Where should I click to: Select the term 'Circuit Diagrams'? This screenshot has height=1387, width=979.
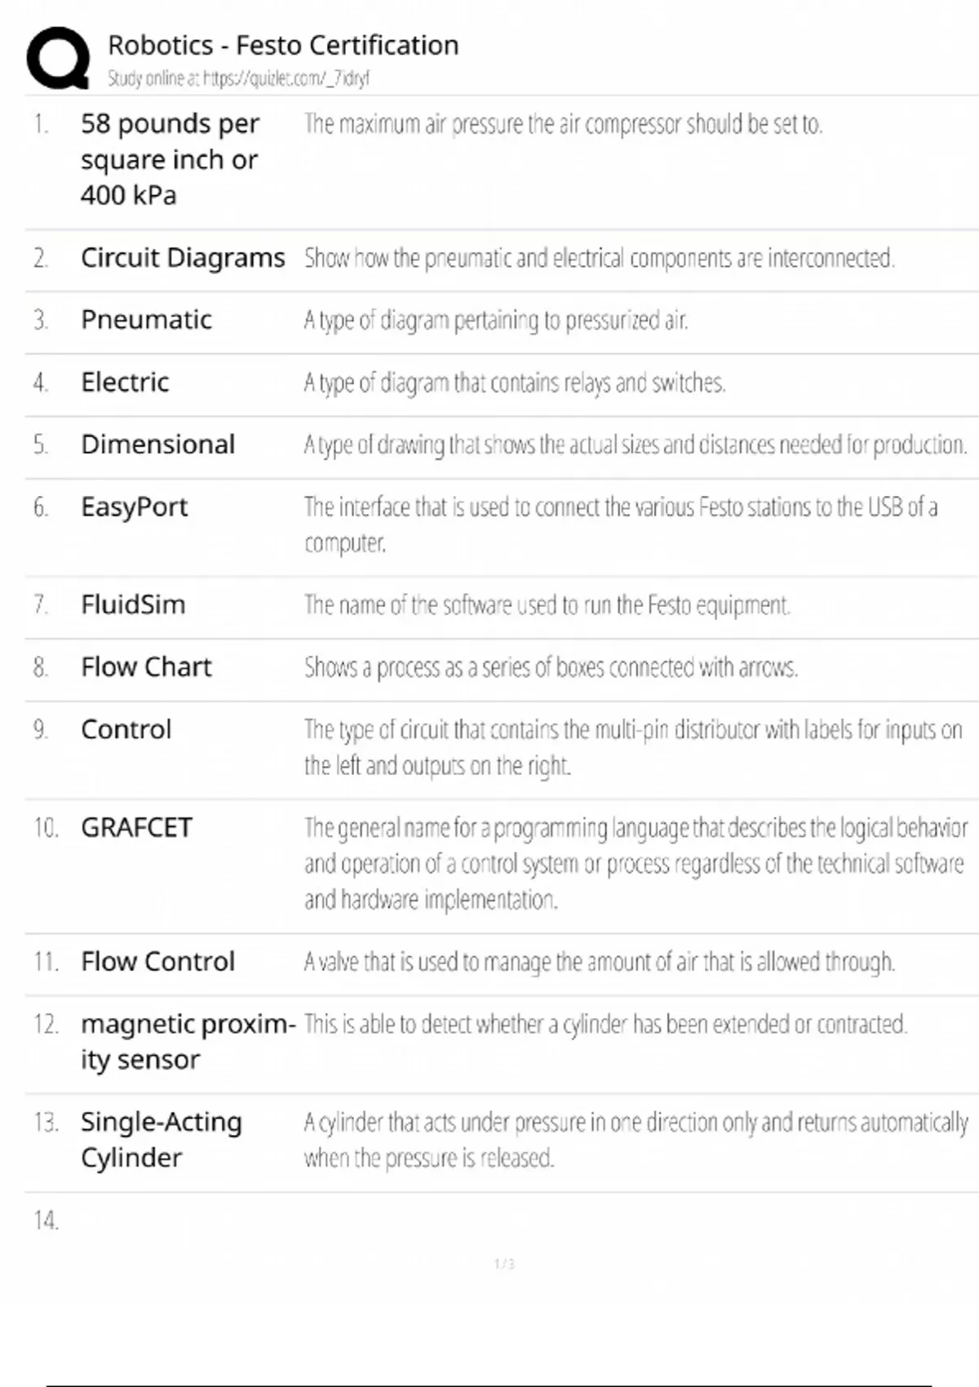(183, 258)
